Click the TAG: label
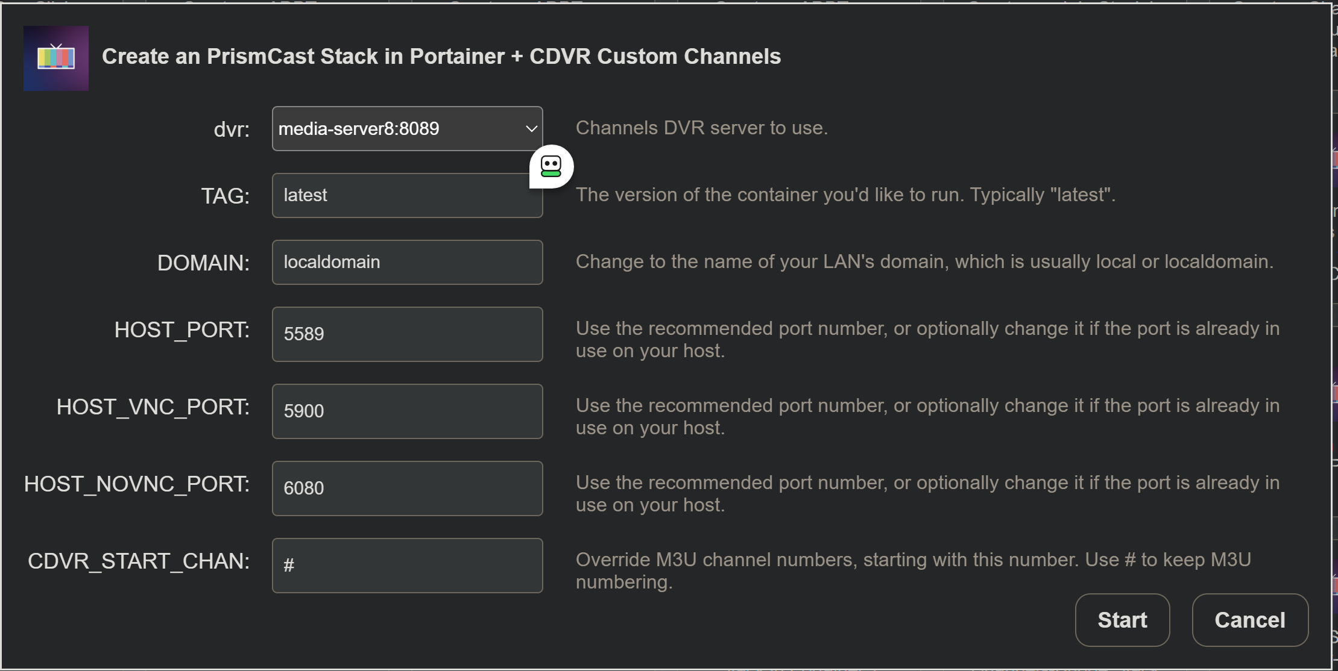The height and width of the screenshot is (671, 1338). pyautogui.click(x=225, y=196)
